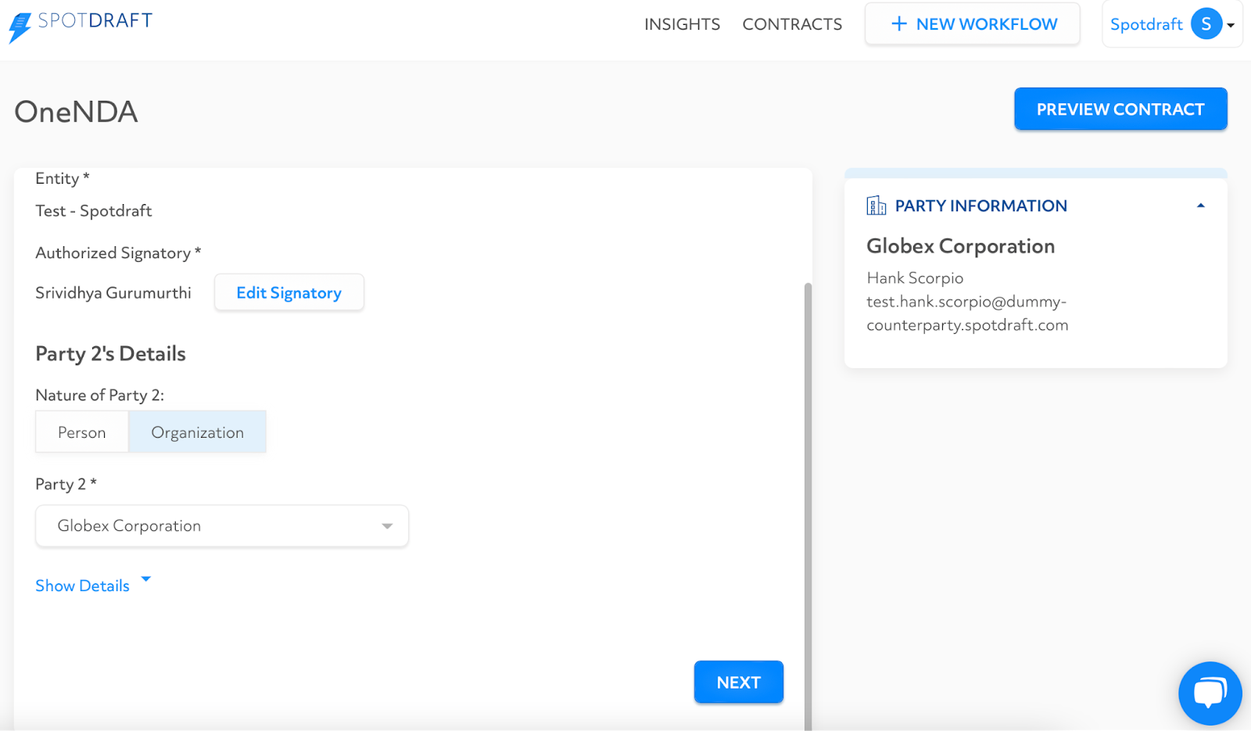Click the test.hank.scorpio email address

pyautogui.click(x=967, y=314)
